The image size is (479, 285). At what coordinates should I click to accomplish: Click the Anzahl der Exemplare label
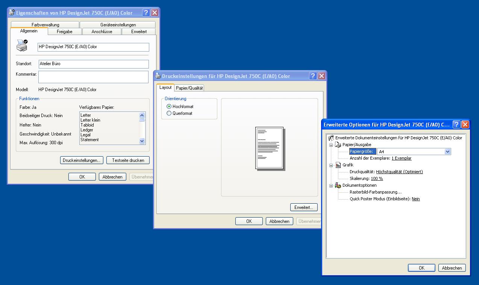(x=370, y=159)
